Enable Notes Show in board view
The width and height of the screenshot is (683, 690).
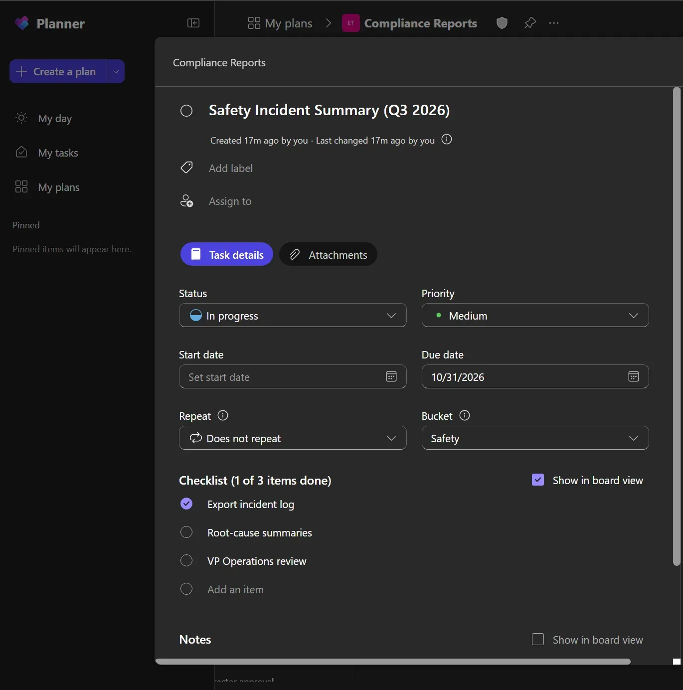[538, 640]
